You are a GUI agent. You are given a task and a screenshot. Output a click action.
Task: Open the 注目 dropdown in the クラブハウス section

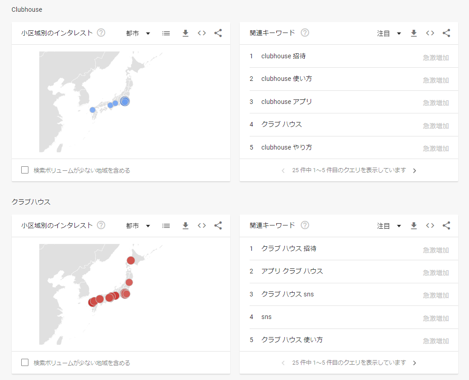pos(389,226)
